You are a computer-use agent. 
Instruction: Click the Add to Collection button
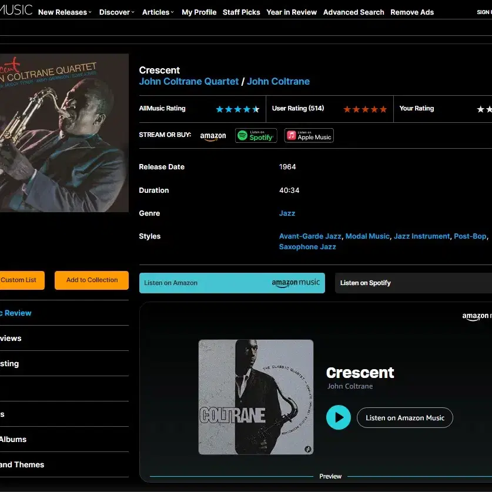[92, 280]
